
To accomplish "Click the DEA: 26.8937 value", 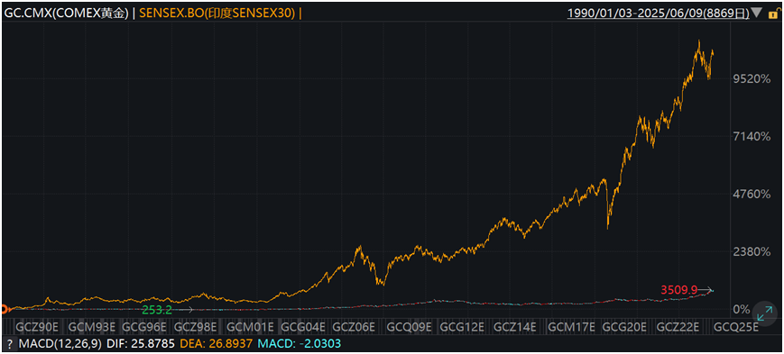I will [x=215, y=343].
